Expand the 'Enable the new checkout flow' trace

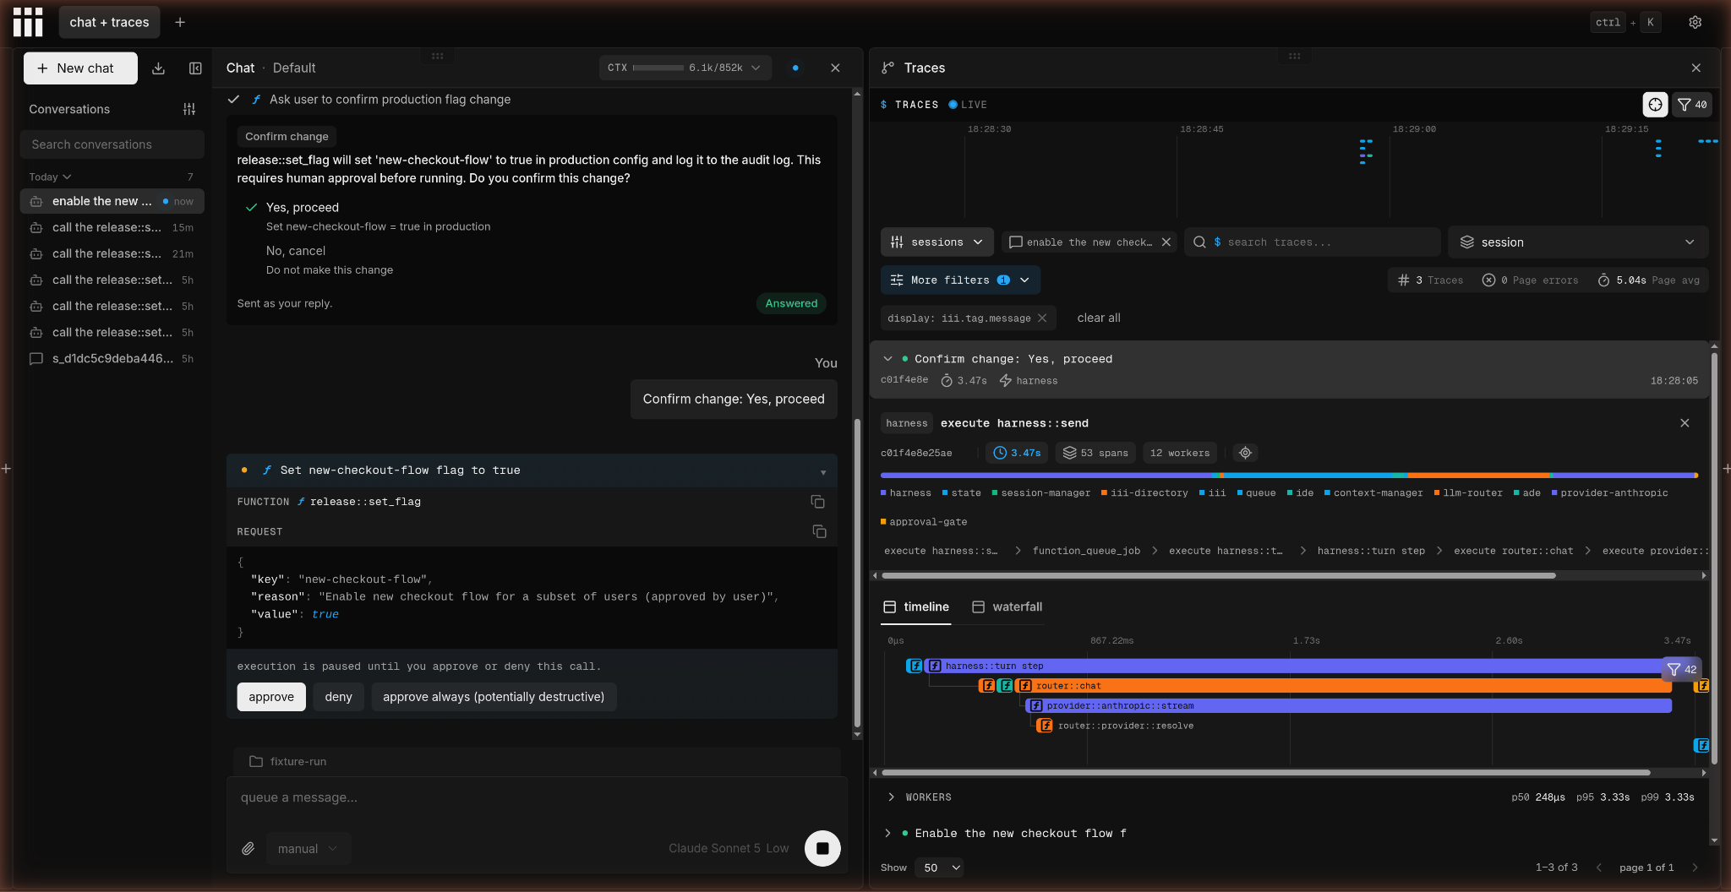887,834
